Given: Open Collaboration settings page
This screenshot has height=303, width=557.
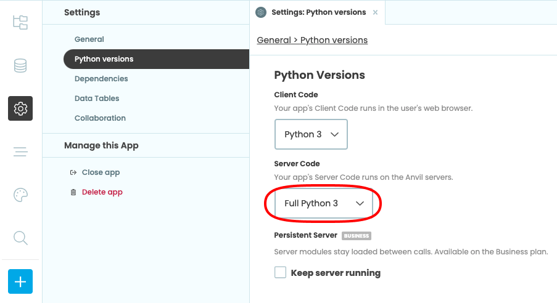Looking at the screenshot, I should click(100, 118).
